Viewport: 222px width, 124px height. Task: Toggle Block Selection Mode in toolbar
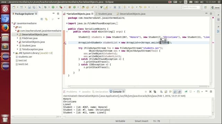115,7
